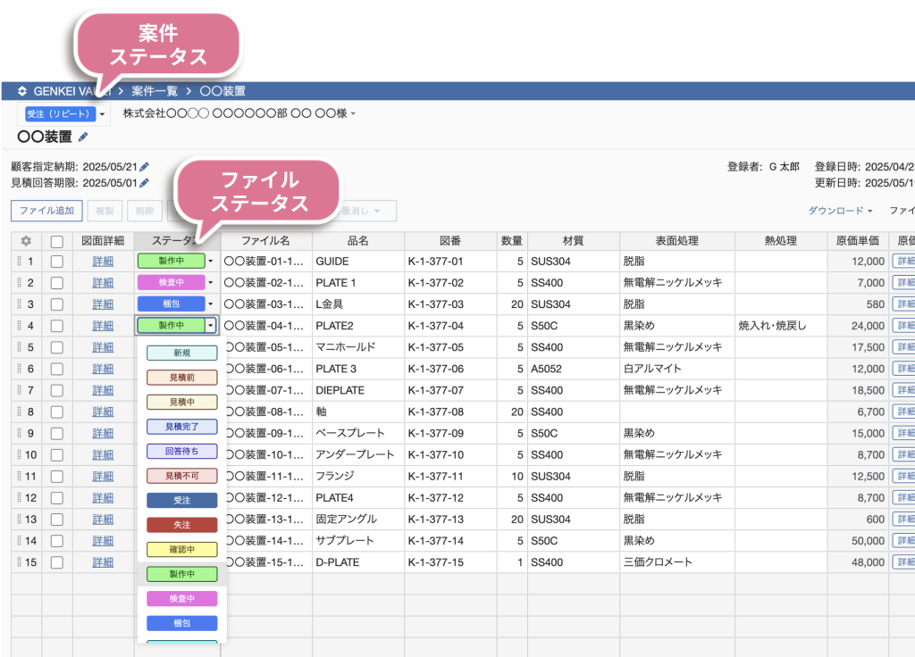Choose 検査中 in the open status list
Image resolution: width=915 pixels, height=657 pixels.
coord(182,598)
